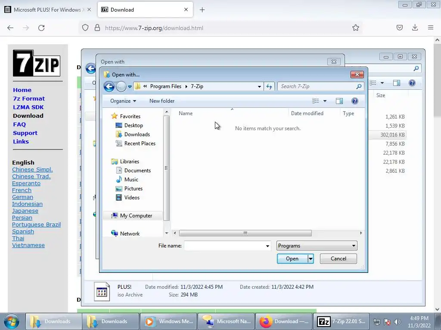This screenshot has width=441, height=330.
Task: Click the Forward arrow in Open with dialog
Action: click(x=121, y=86)
